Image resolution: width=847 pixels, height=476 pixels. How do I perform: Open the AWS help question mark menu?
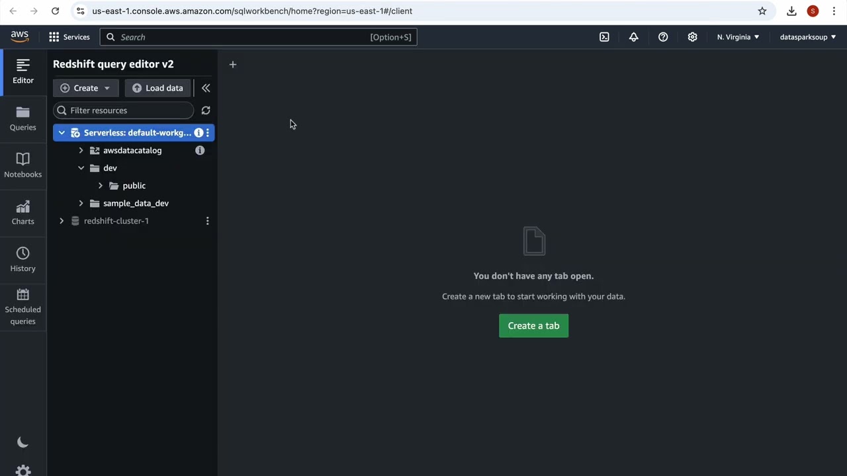pos(663,37)
